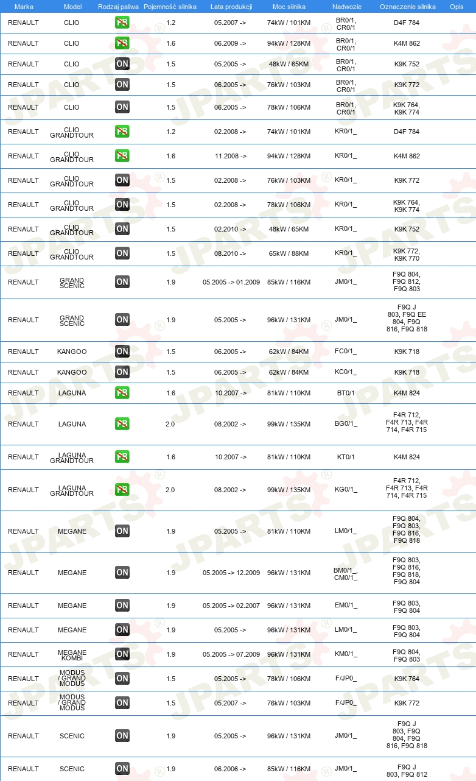Click the body code KT0/1 cell
Viewport: 476px width, 781px height.
[x=346, y=457]
